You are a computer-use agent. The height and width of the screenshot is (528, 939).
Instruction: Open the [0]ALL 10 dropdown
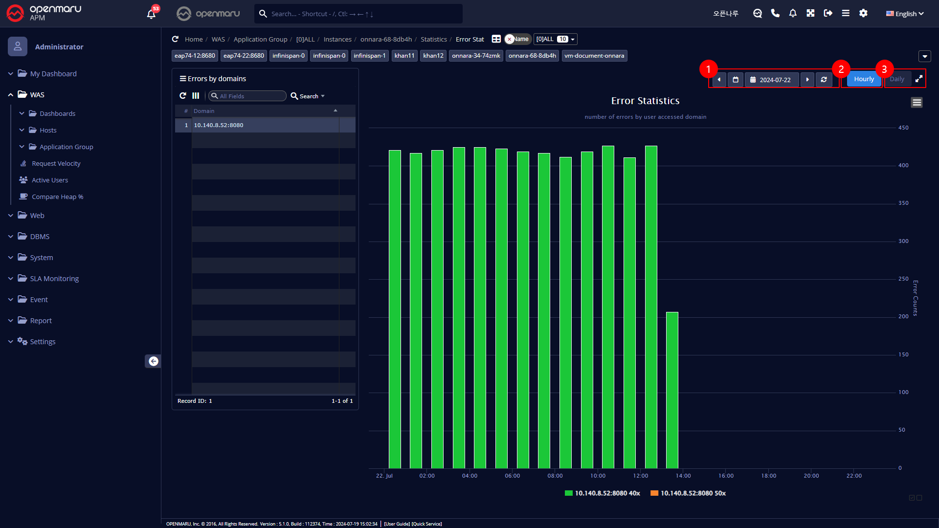point(555,39)
